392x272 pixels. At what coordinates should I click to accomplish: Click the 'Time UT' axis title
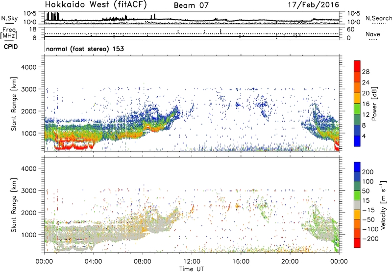[x=192, y=269]
